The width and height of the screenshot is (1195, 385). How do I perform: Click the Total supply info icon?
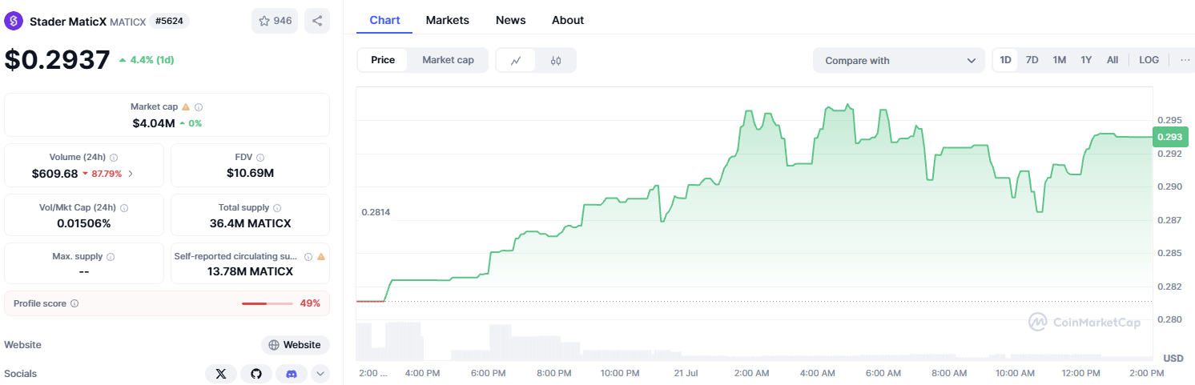tap(277, 207)
